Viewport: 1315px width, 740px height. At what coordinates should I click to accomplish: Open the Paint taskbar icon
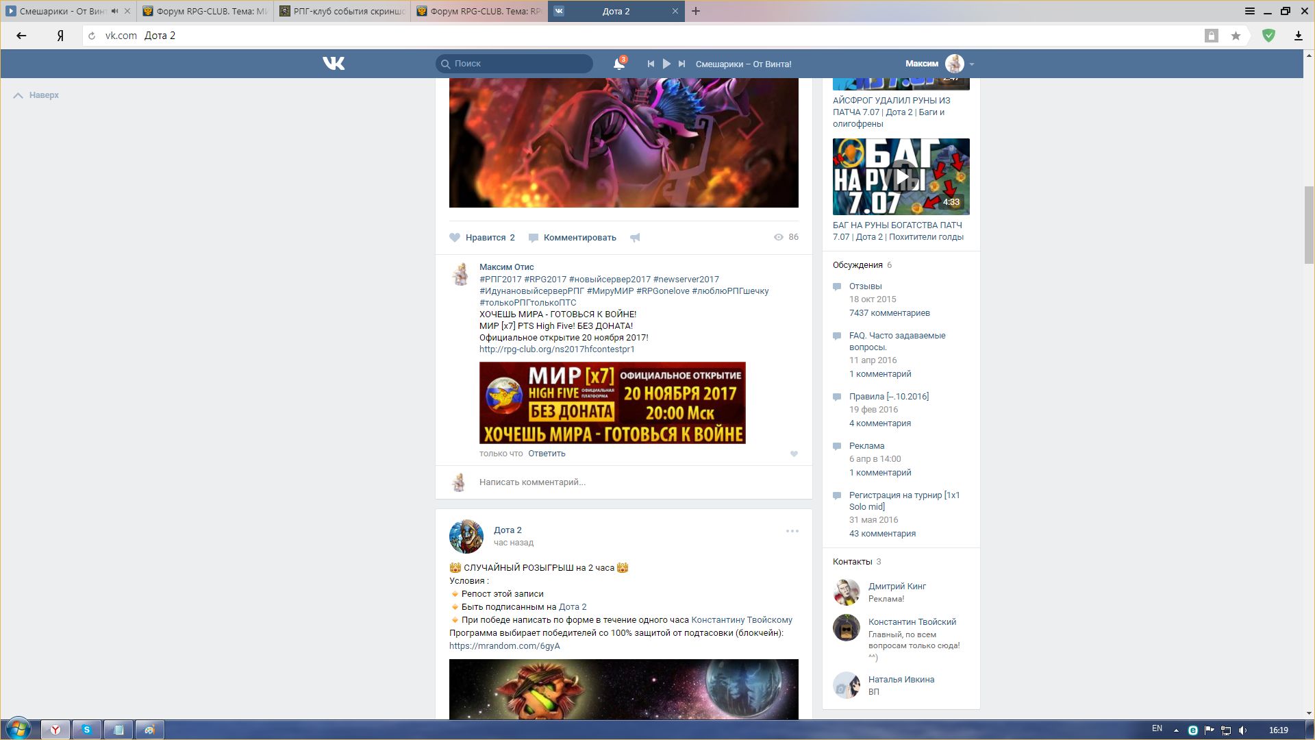pyautogui.click(x=150, y=730)
